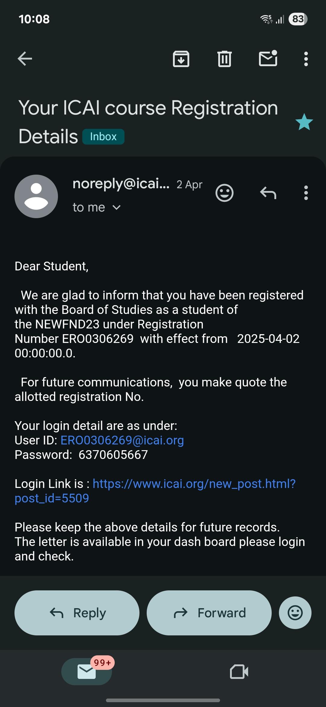Switch to the Mail tab
The image size is (326, 707).
point(87,671)
